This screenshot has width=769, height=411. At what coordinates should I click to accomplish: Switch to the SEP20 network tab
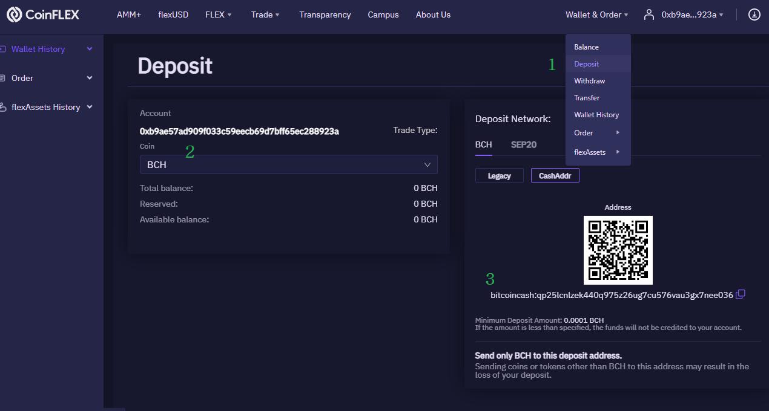524,144
